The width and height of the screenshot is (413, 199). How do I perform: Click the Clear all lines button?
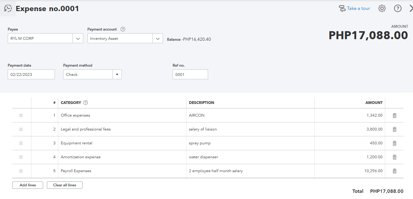tap(64, 185)
